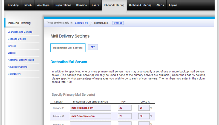Open the Logins tab
The width and height of the screenshot is (219, 125).
coord(173,5)
